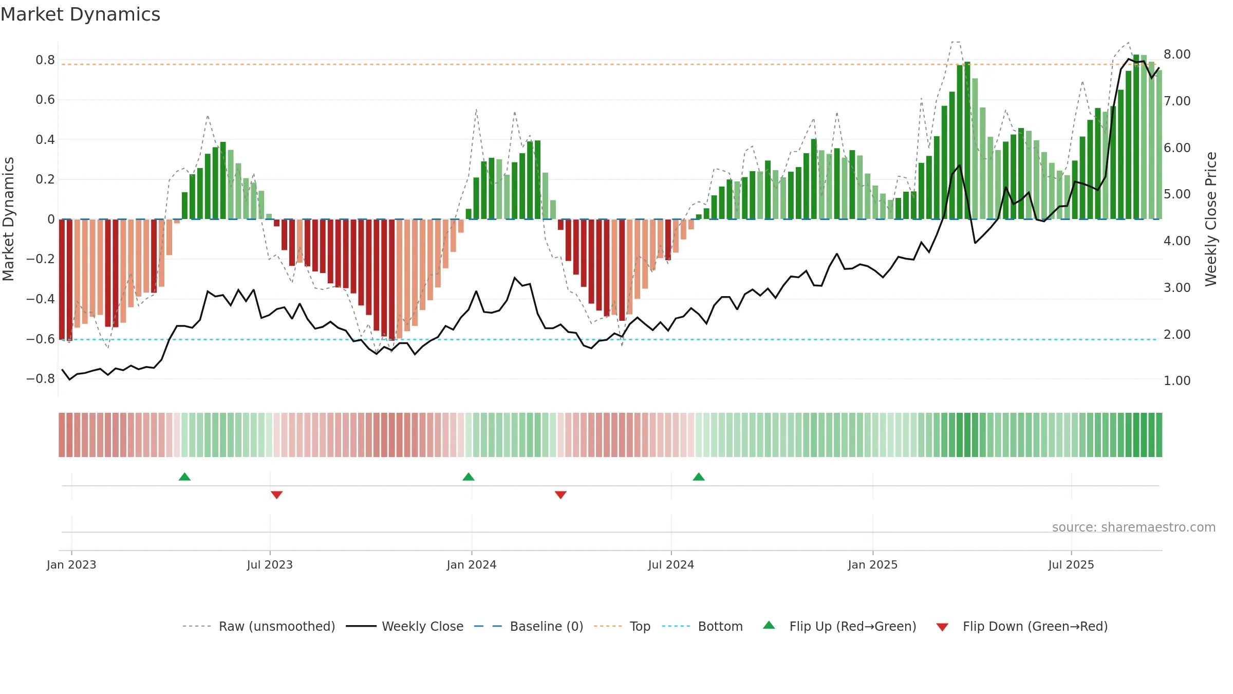The height and width of the screenshot is (694, 1233).
Task: Toggle the Bottom legend entry
Action: (x=702, y=626)
